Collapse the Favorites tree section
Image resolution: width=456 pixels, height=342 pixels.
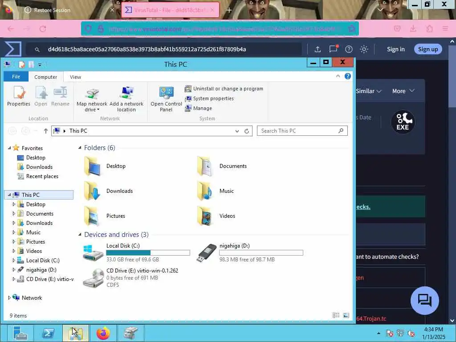(9, 148)
